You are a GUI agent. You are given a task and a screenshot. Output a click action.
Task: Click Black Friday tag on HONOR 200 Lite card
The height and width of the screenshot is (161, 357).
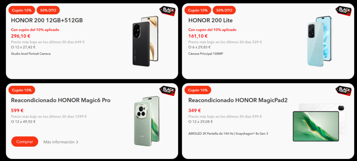pos(344,11)
